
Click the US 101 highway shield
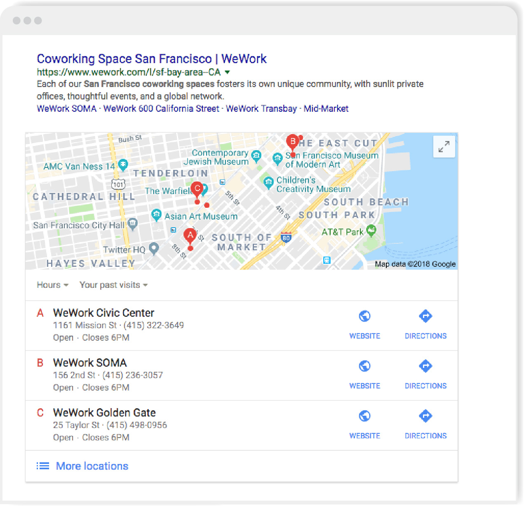(118, 184)
